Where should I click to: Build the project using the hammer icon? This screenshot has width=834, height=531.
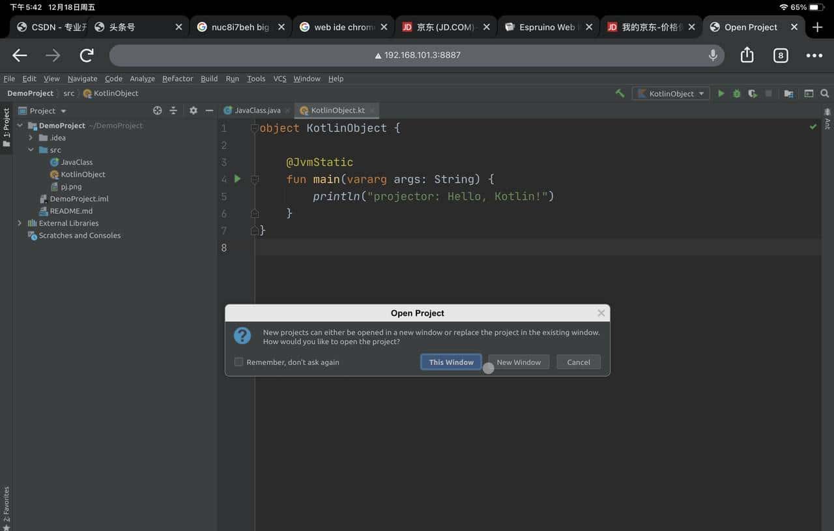(x=620, y=93)
